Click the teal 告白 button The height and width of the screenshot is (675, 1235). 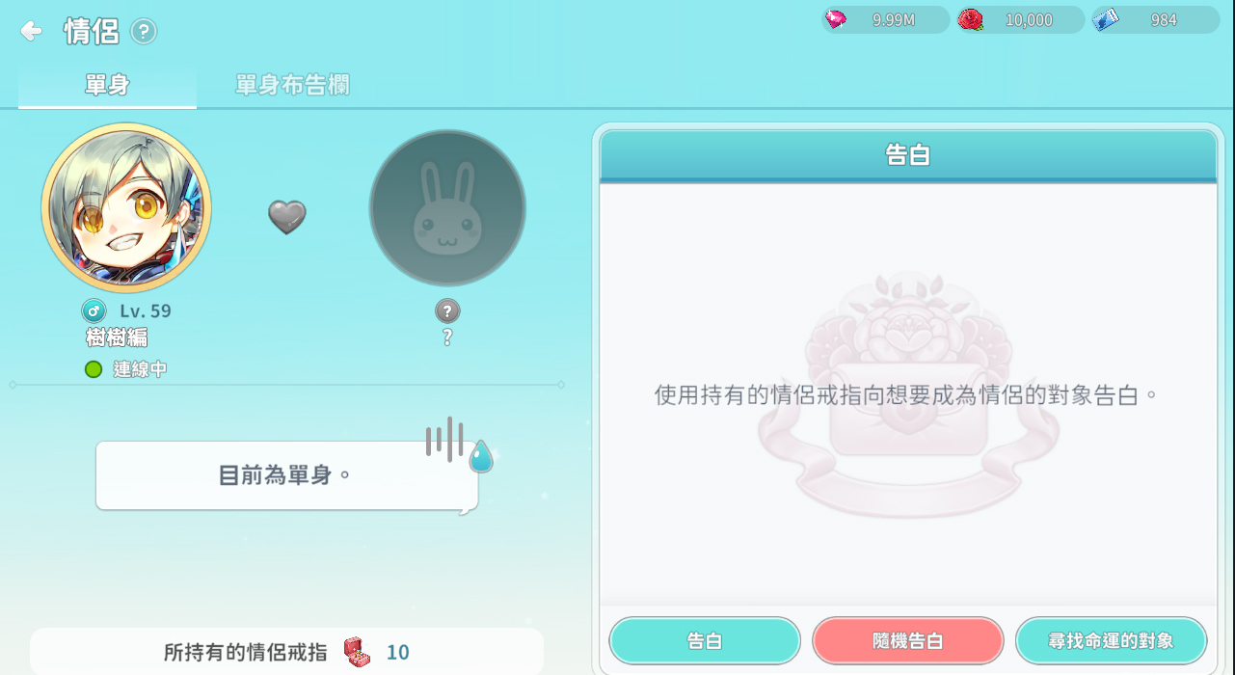(705, 641)
